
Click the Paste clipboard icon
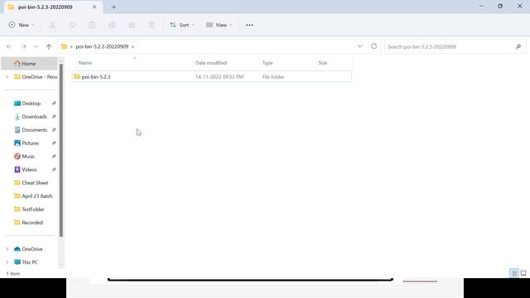[x=92, y=25]
